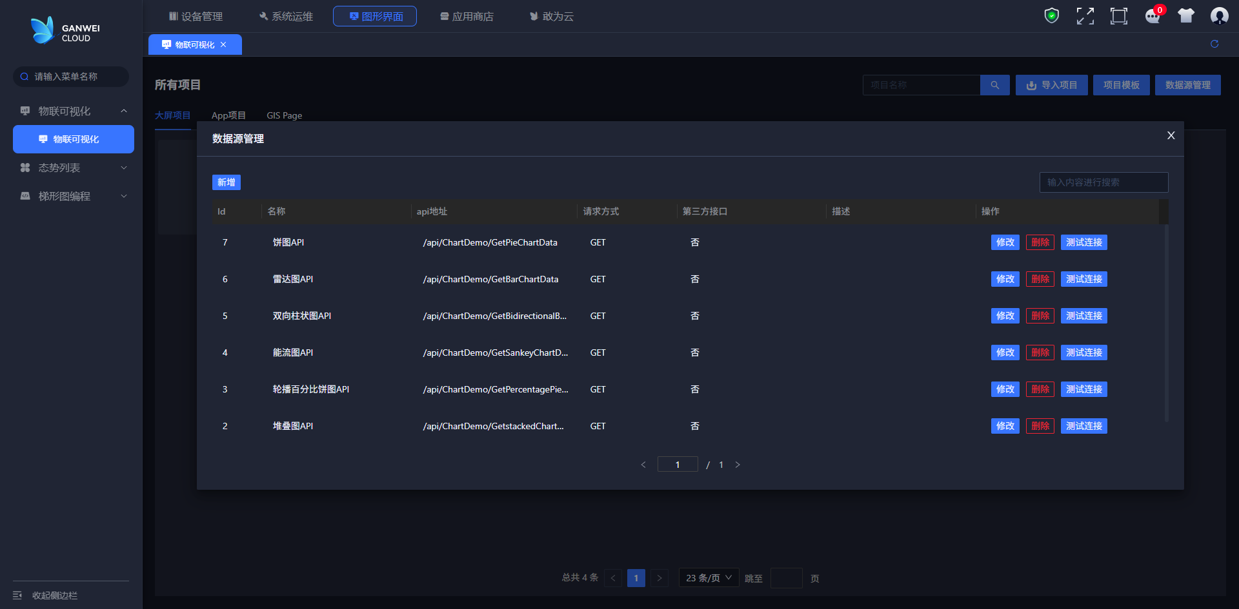Open the 23 条/页 page size dropdown
Image resolution: width=1239 pixels, height=609 pixels.
pyautogui.click(x=709, y=578)
